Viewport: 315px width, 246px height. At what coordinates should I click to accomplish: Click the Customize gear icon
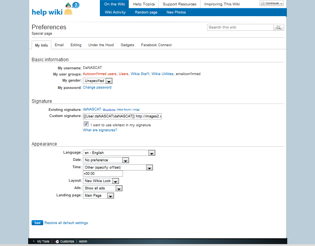pos(57,241)
